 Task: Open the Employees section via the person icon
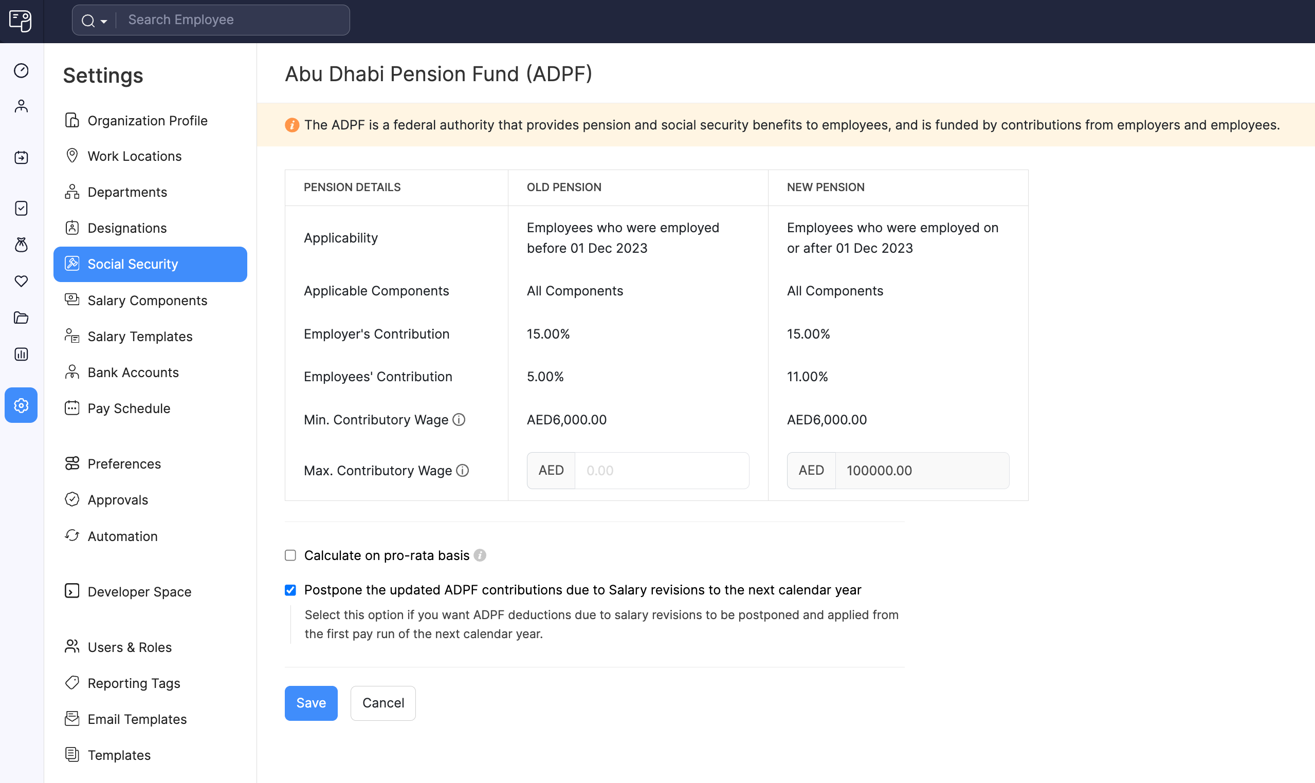pyautogui.click(x=21, y=105)
